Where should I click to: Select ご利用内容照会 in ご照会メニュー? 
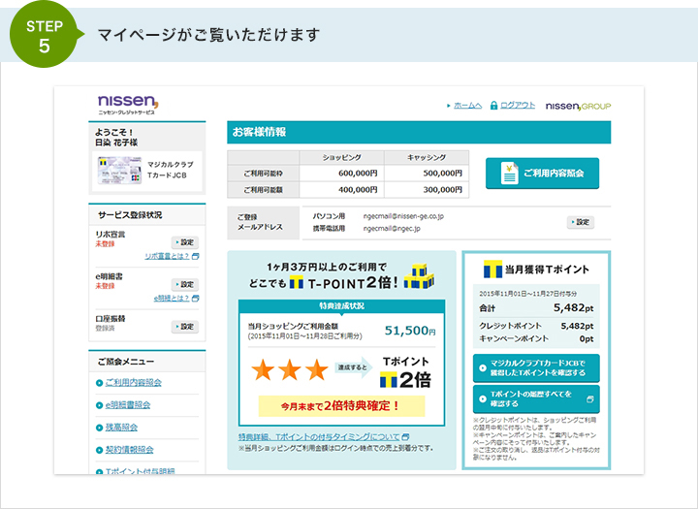(x=134, y=383)
